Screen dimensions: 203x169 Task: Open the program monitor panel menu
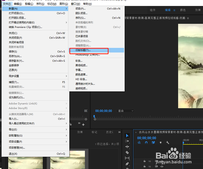pyautogui.click(x=188, y=18)
